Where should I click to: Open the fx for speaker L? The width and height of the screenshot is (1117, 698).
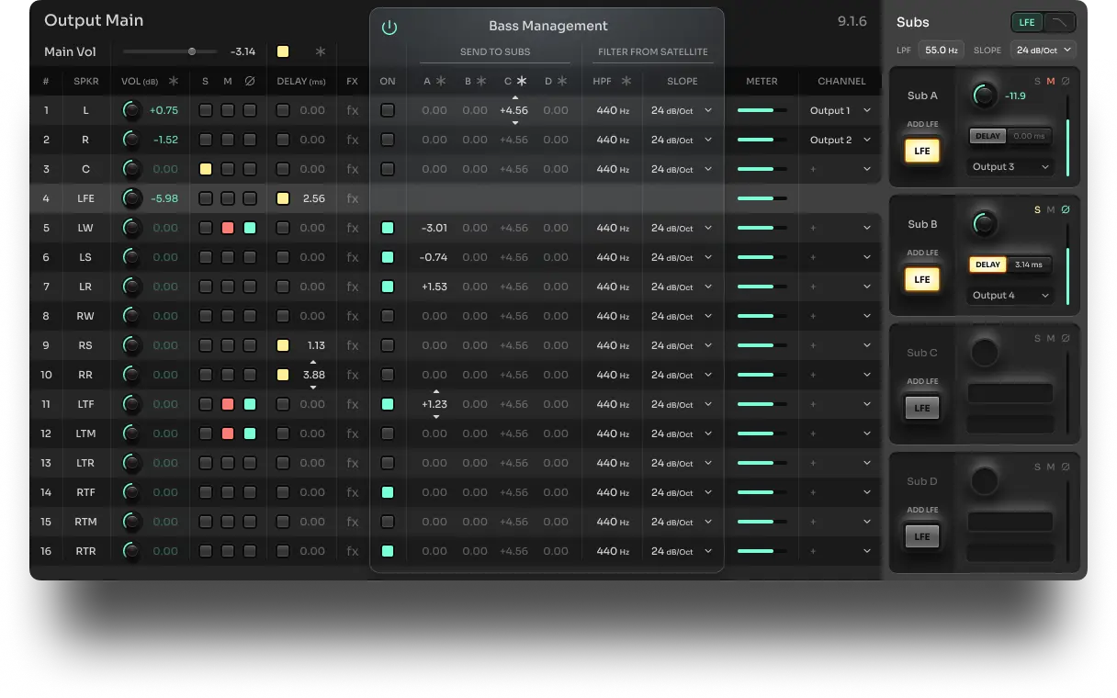(352, 110)
